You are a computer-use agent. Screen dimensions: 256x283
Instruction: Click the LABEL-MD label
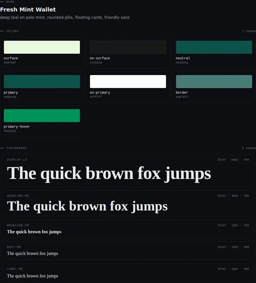click(15, 269)
